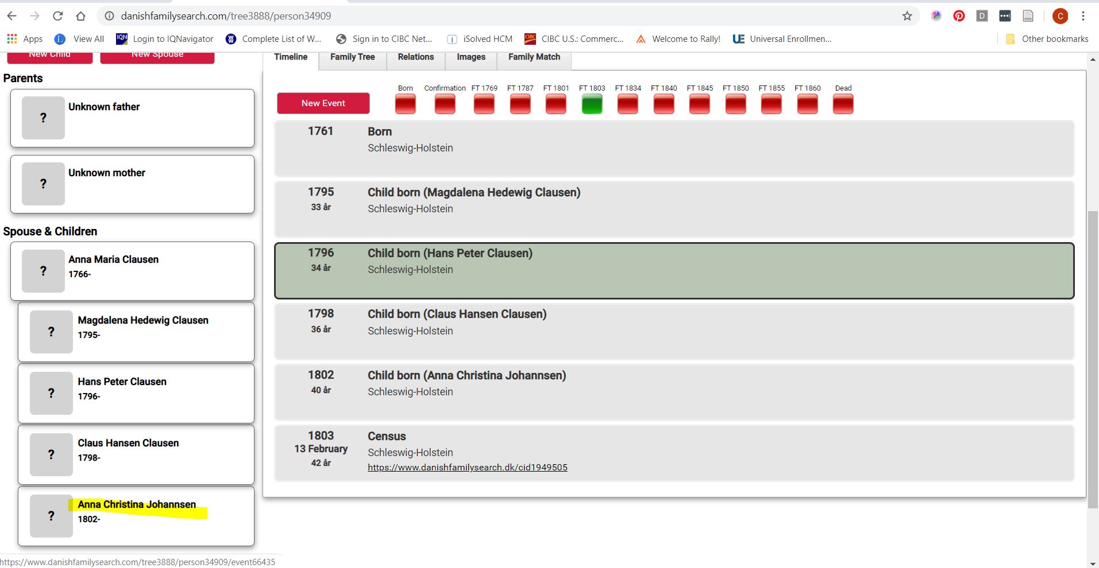Bookmark this page with star icon

point(907,16)
